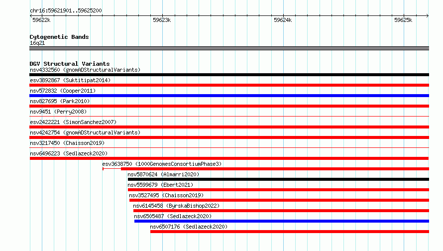
Task: Click the red bar for nsv5599679
Action: pyautogui.click(x=278, y=190)
